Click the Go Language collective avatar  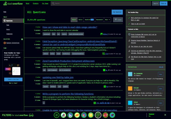pos(130,74)
